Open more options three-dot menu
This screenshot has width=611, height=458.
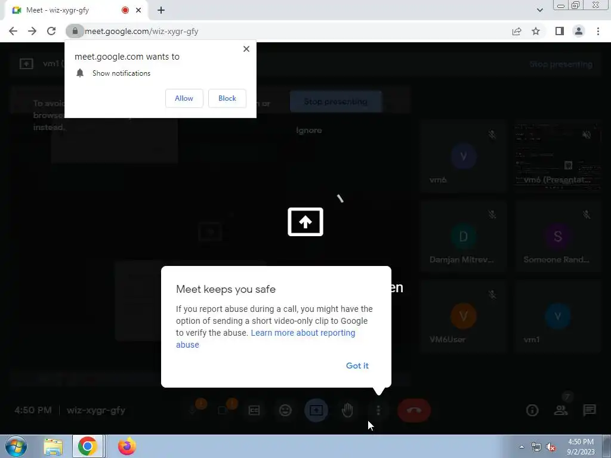(x=378, y=410)
